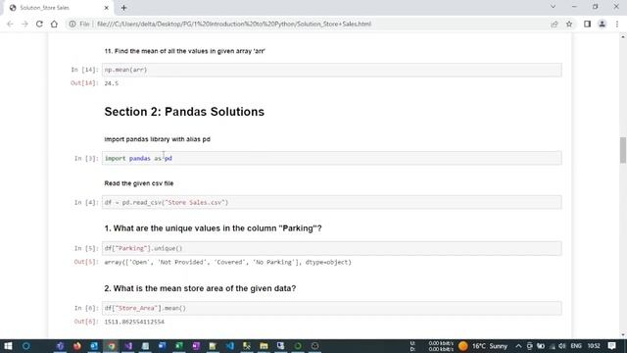Image resolution: width=627 pixels, height=353 pixels.
Task: Open Windows Start menu
Action: 8,346
